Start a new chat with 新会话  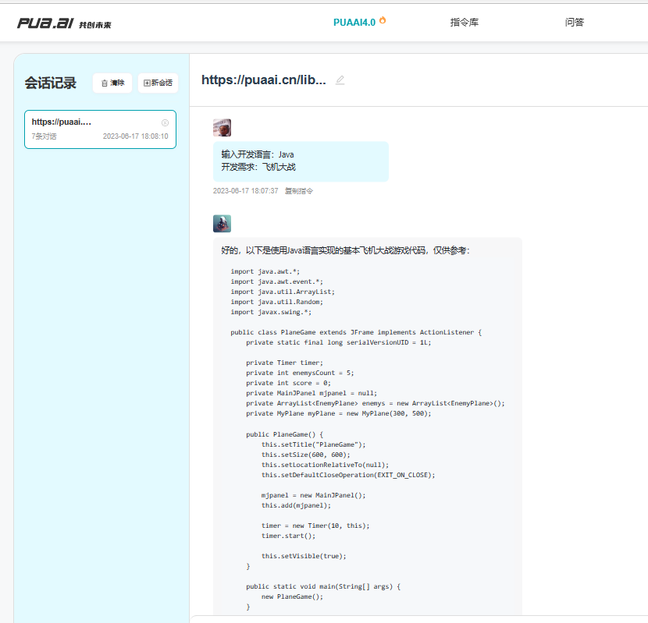158,83
